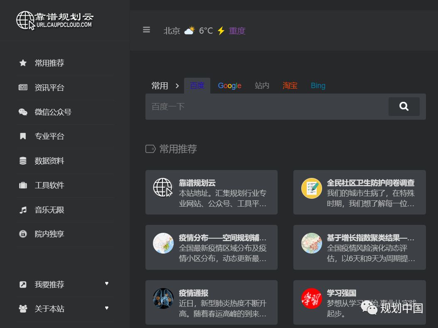Select the 淘宝 search tab

click(x=290, y=86)
